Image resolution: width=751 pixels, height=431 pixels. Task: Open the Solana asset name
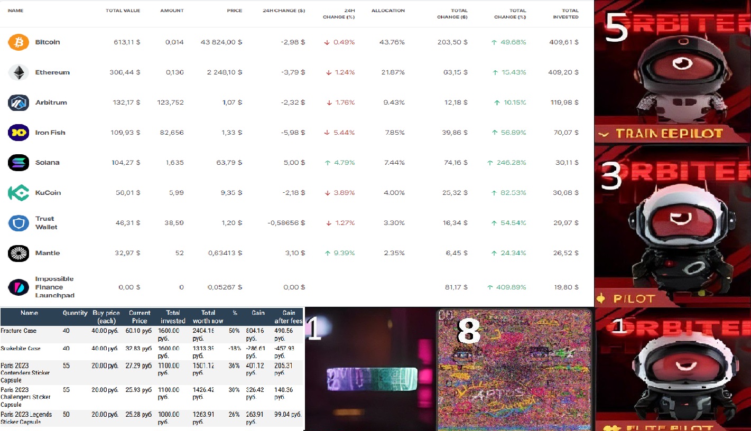tap(47, 163)
